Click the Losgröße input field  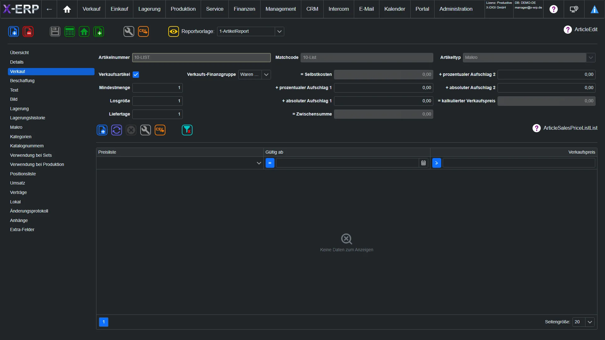(158, 101)
